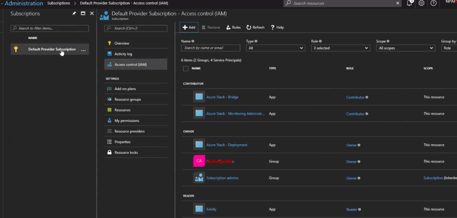
Task: Open the ellipsis menu for Default Provider Subscription
Action: [83, 50]
